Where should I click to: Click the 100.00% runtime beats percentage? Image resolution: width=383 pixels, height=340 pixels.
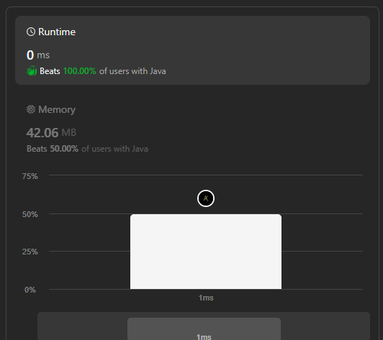[80, 71]
